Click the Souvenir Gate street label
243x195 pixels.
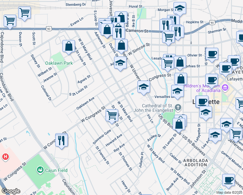click(x=102, y=137)
